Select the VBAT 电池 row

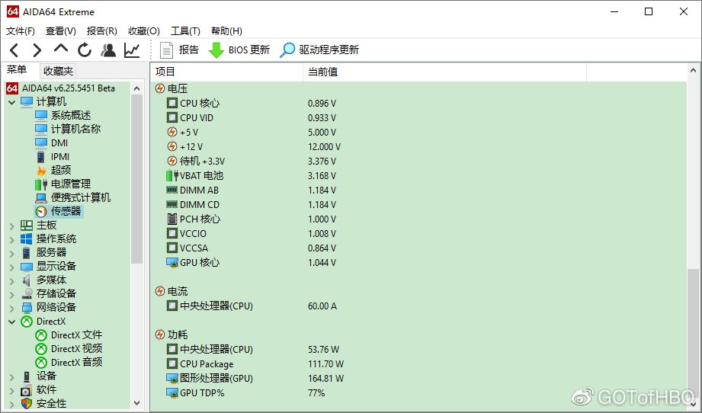(418, 176)
